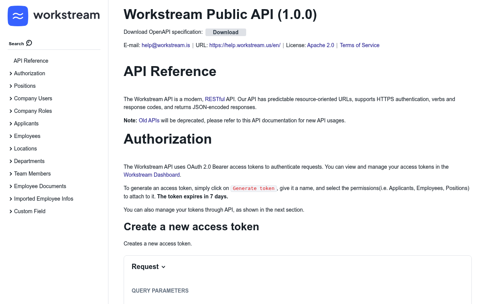Click the Request section heading
The width and height of the screenshot is (487, 304).
point(145,267)
